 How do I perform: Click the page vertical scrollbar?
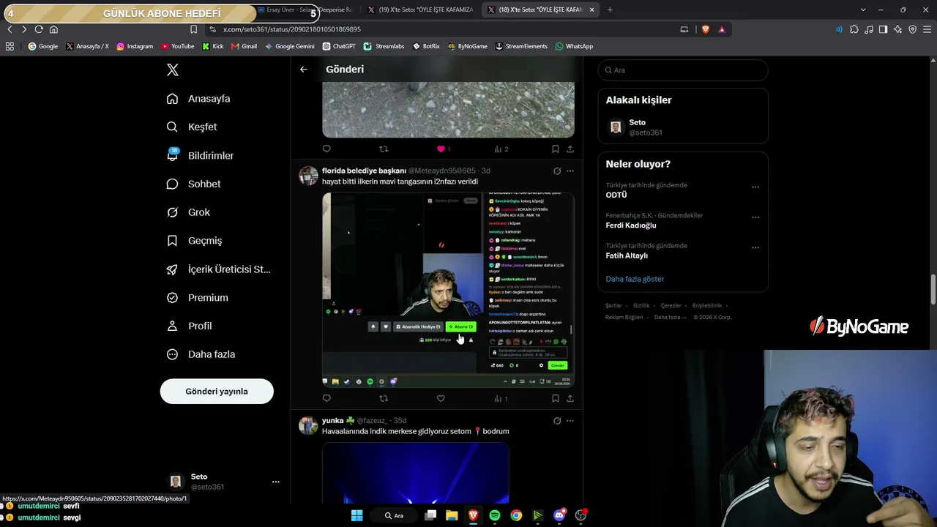point(933,291)
